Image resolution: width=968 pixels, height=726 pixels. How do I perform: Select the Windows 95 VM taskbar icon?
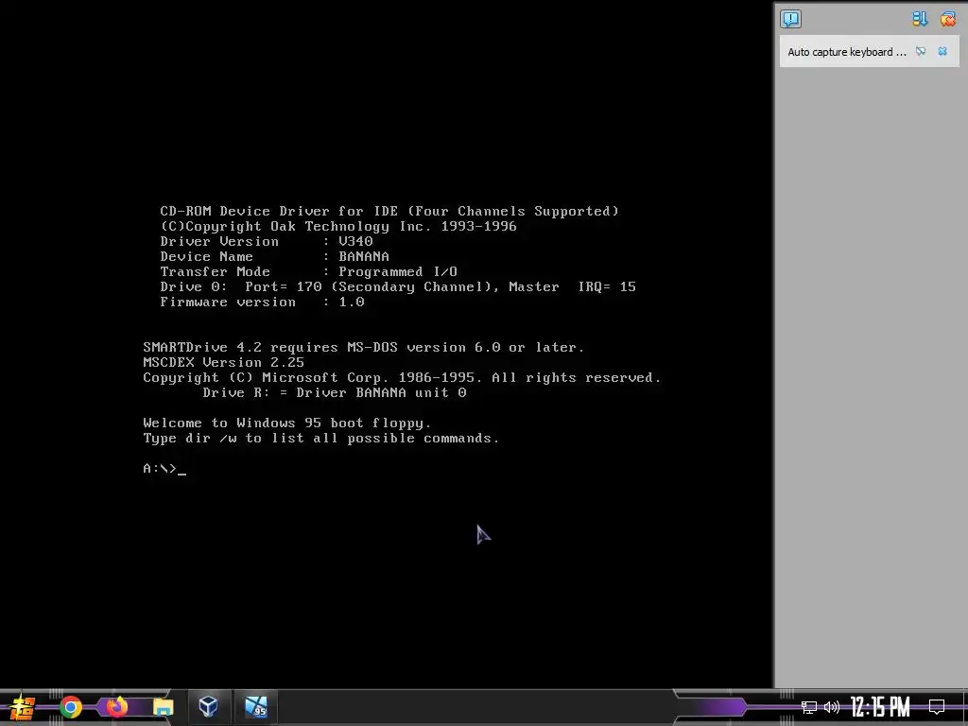pos(255,707)
